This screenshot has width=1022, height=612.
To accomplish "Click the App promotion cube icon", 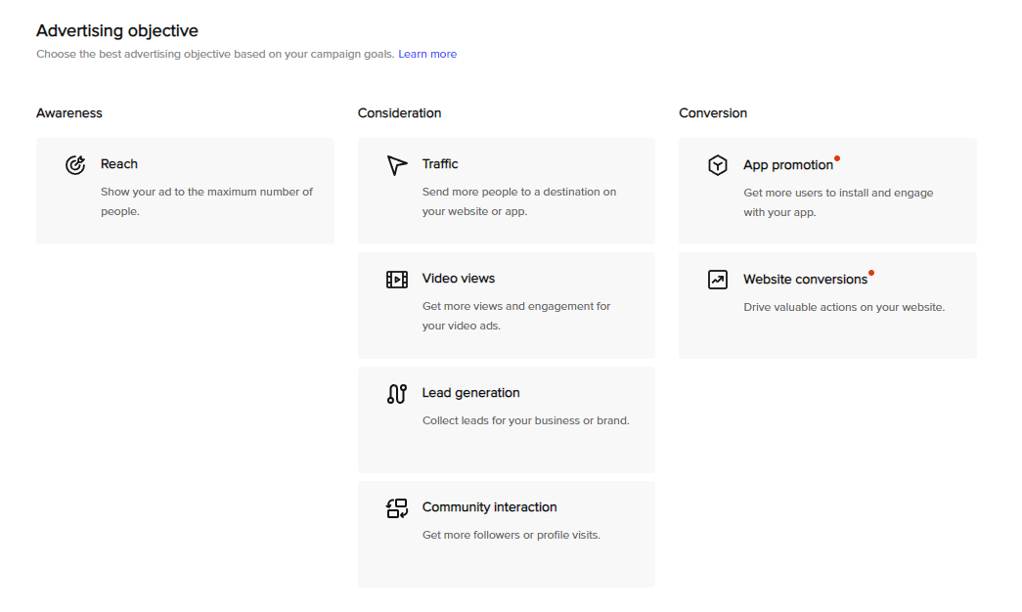I will pyautogui.click(x=718, y=165).
